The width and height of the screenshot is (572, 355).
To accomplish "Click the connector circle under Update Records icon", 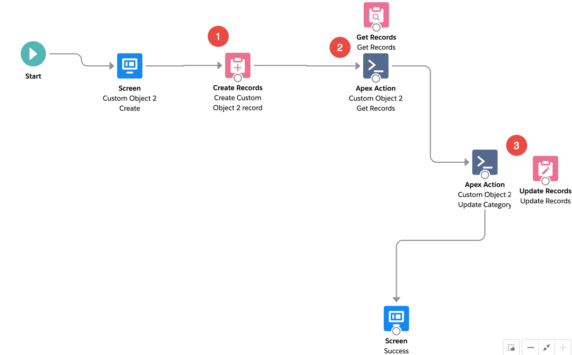I will click(545, 181).
